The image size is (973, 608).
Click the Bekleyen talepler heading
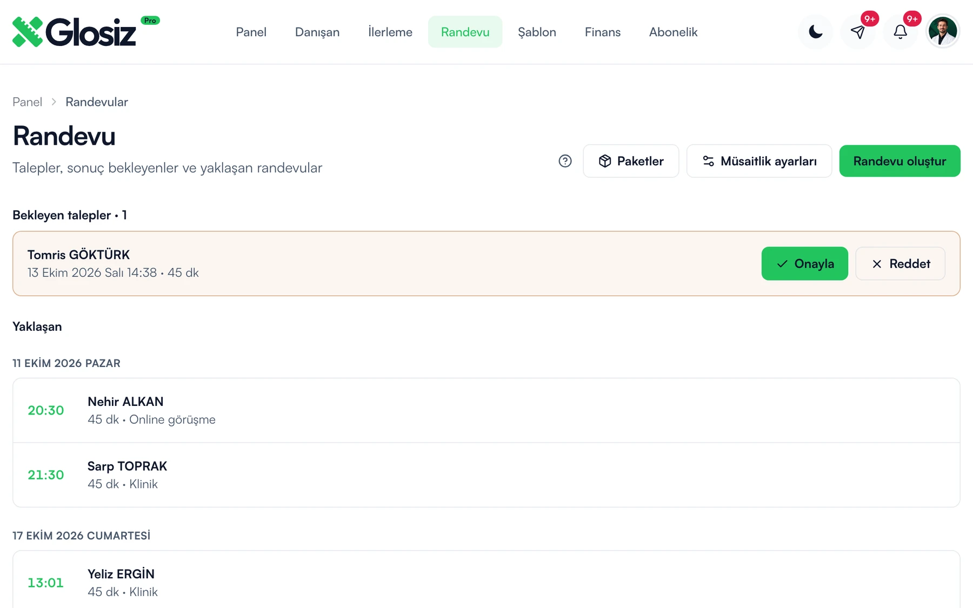point(70,215)
